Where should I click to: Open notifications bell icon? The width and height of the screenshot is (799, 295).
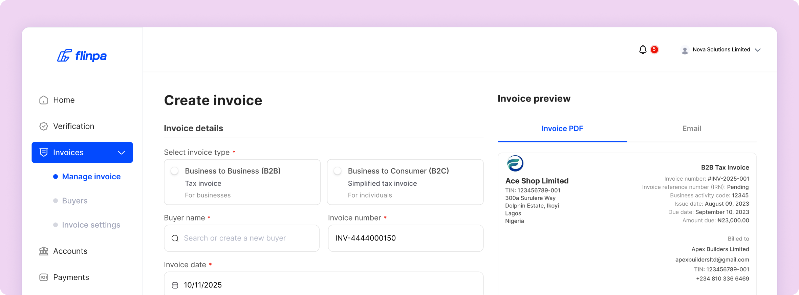(x=643, y=50)
